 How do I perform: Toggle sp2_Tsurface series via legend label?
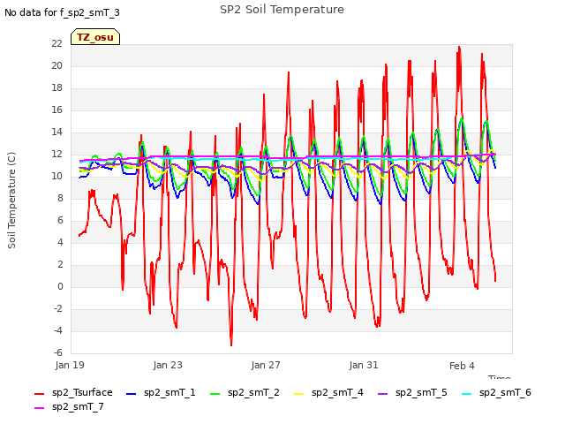82,392
